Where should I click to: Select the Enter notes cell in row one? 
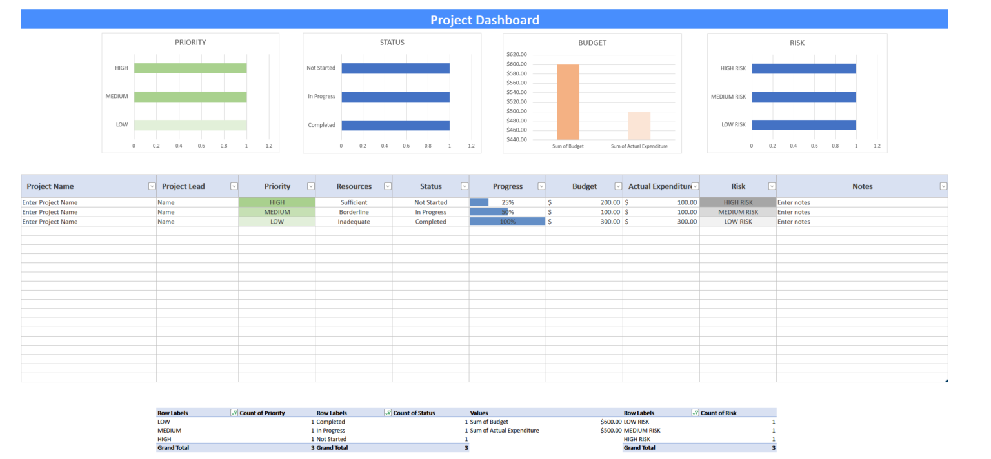793,202
